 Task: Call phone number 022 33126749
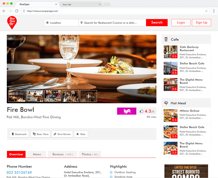click(x=19, y=173)
